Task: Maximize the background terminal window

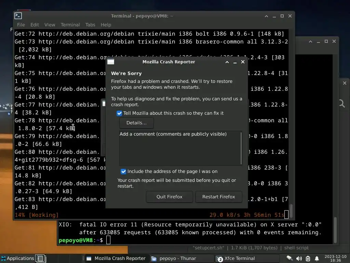Action: [326, 41]
